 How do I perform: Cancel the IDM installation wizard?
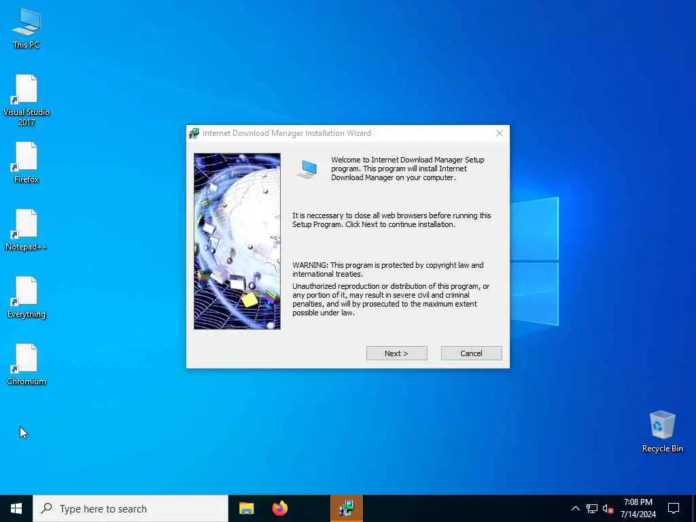pyautogui.click(x=472, y=353)
